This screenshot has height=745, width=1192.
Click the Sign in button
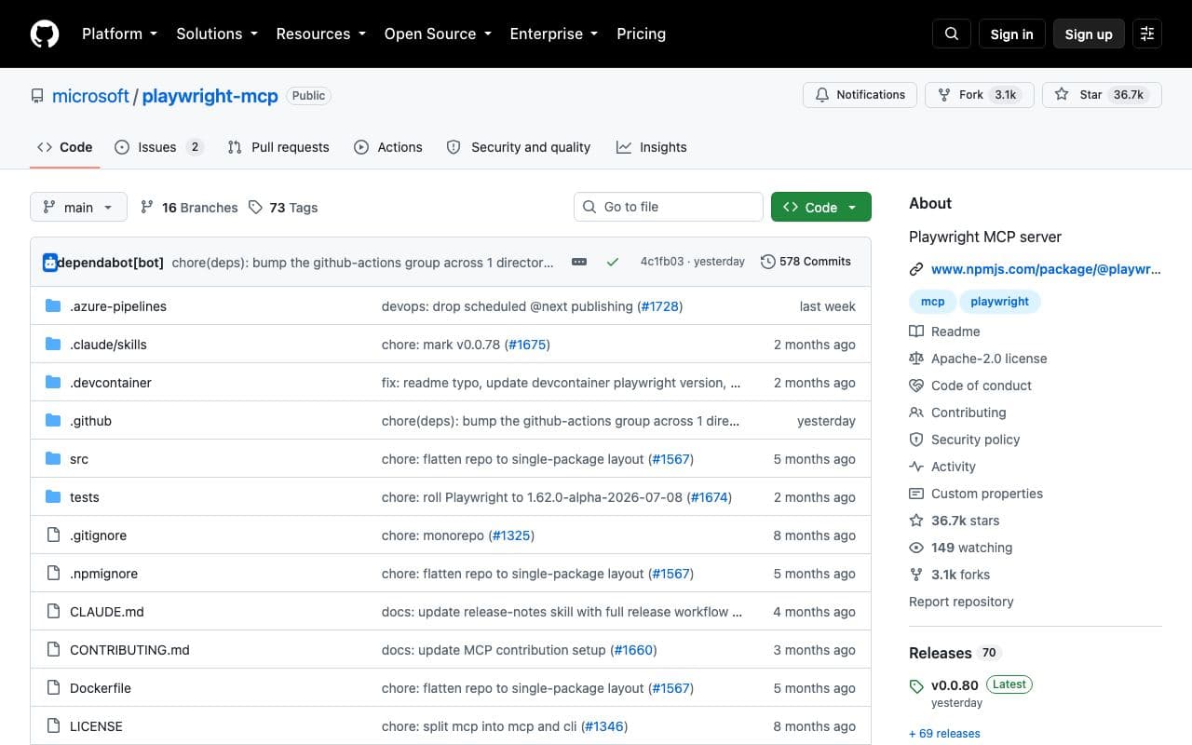tap(1011, 34)
